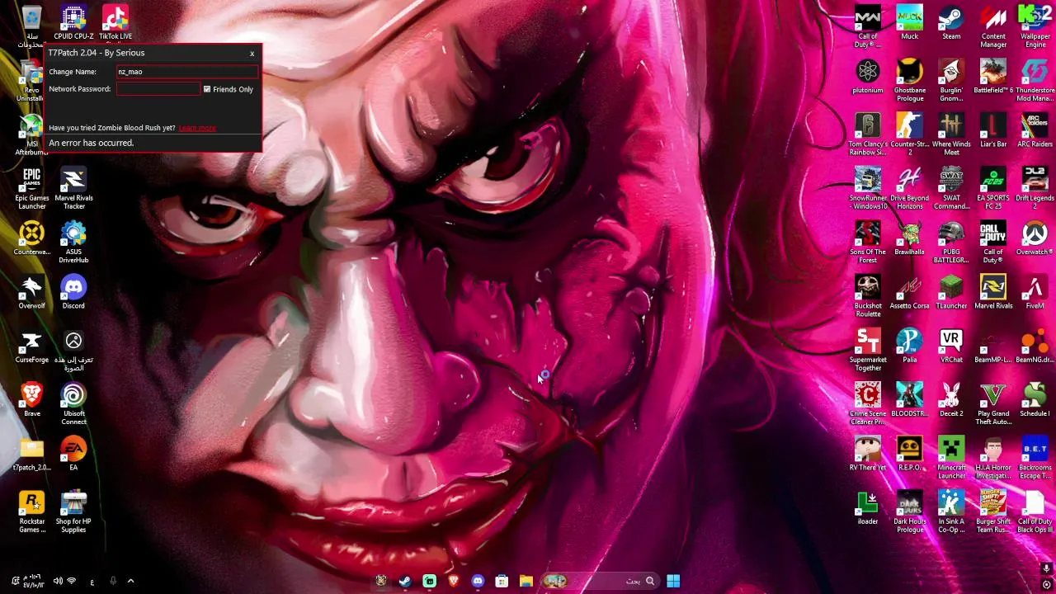Open CPUID CPU-Z shortcut
Screen dimensions: 1056x594
point(73,23)
